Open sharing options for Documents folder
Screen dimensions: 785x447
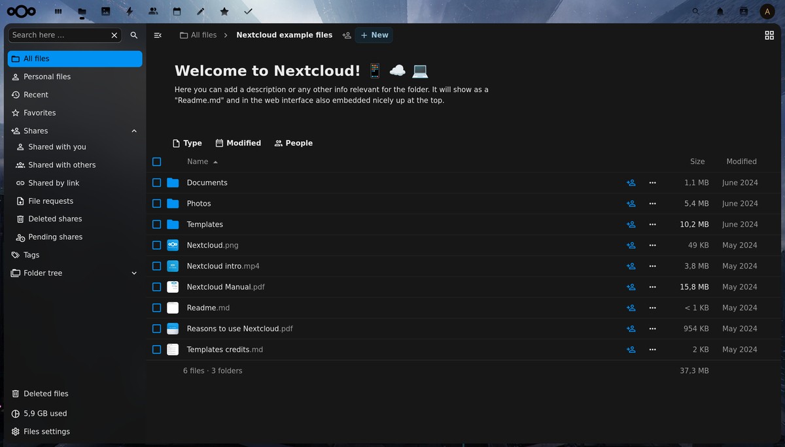pyautogui.click(x=630, y=183)
